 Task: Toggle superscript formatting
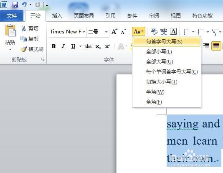point(107,46)
